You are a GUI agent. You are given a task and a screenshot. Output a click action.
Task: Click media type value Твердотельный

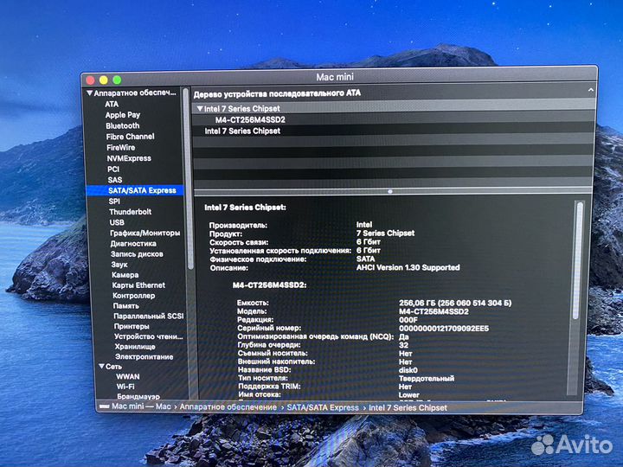(427, 379)
